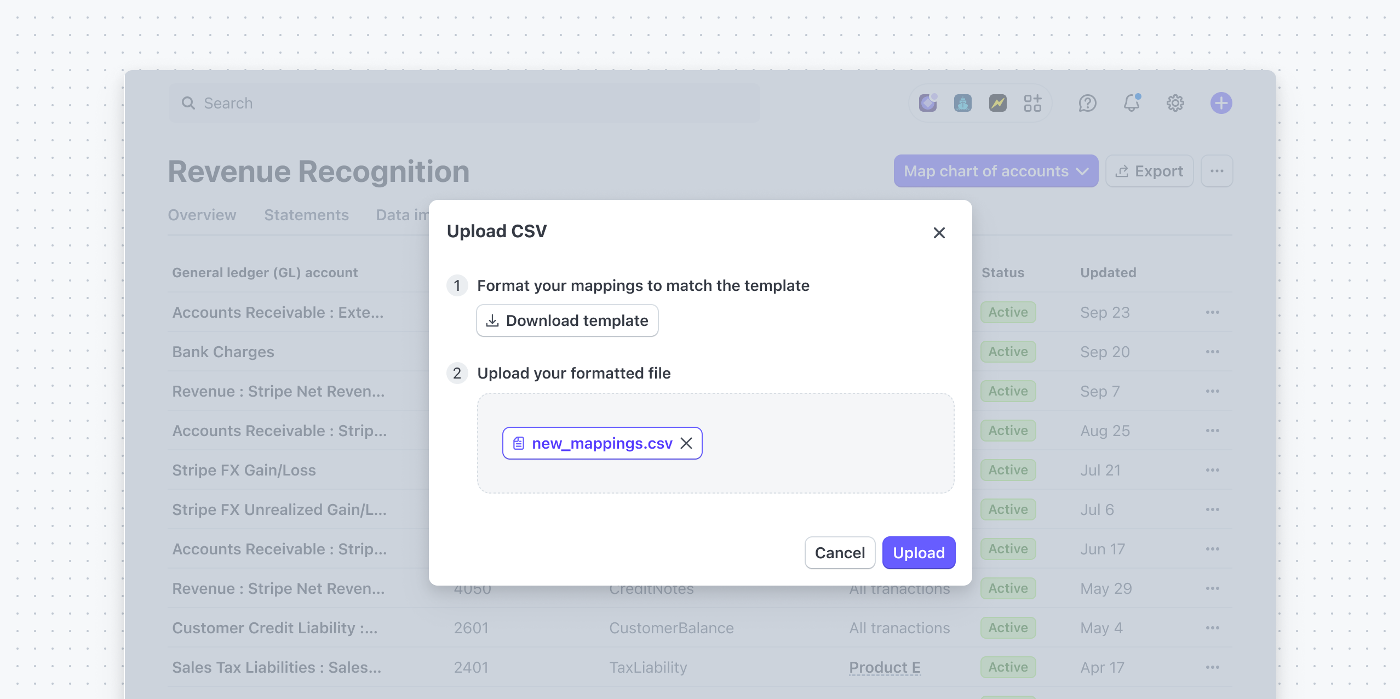Click the Download template button

(567, 320)
